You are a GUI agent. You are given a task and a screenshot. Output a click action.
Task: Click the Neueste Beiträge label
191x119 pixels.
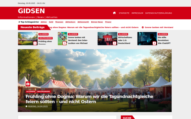point(32,27)
